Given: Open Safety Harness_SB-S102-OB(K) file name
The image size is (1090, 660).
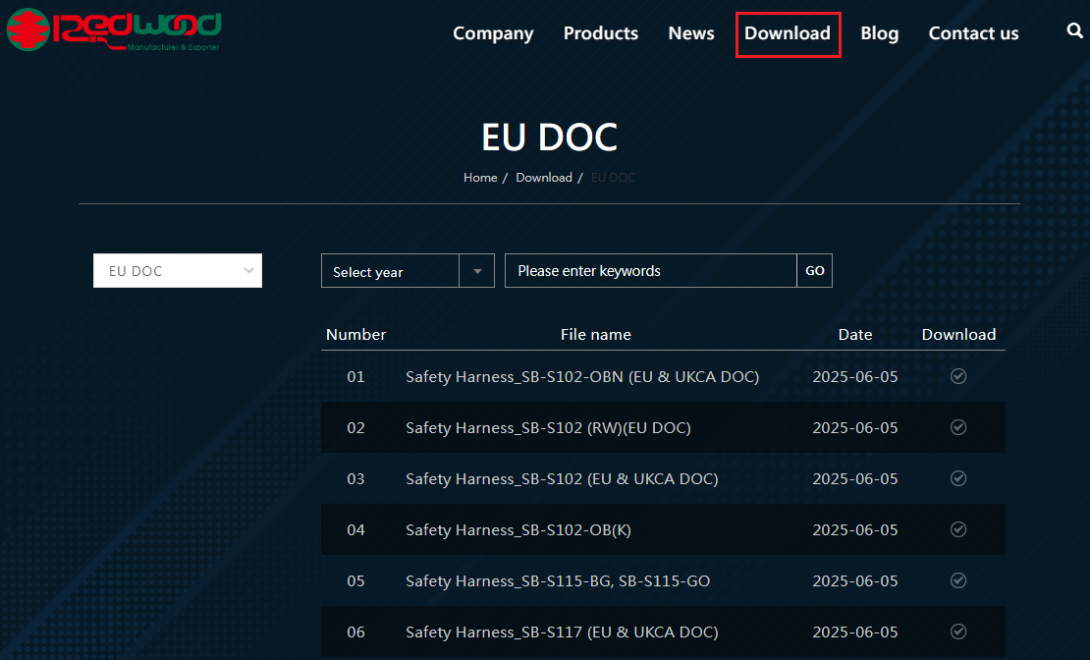Looking at the screenshot, I should (x=518, y=530).
